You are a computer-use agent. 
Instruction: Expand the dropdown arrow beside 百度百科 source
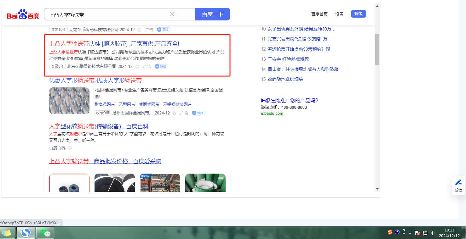click(70, 148)
